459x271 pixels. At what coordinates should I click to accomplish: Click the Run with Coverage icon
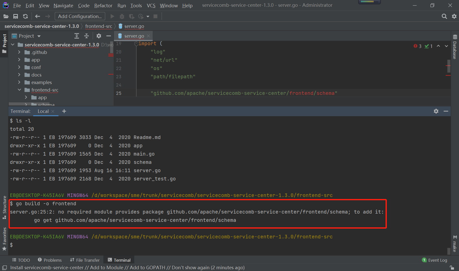click(132, 16)
